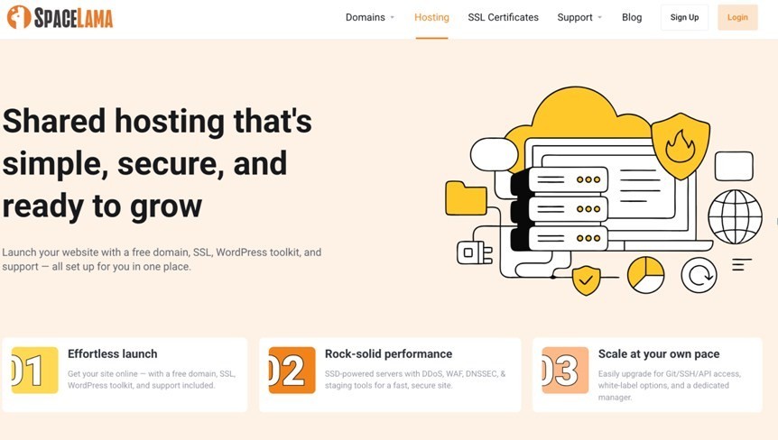Click the Shared hosting headline text
The height and width of the screenshot is (440, 778).
157,163
